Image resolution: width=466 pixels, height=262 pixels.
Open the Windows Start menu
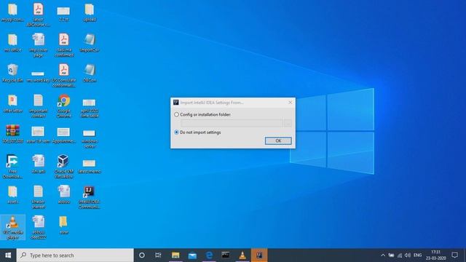point(8,255)
